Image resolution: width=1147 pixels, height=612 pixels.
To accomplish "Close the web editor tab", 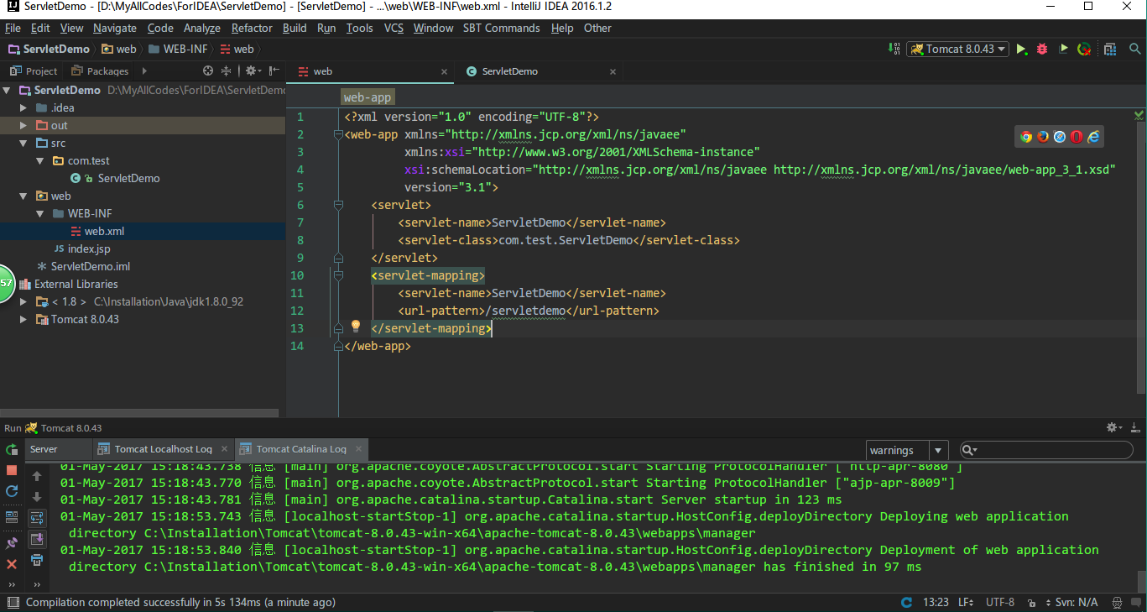I will (x=444, y=71).
